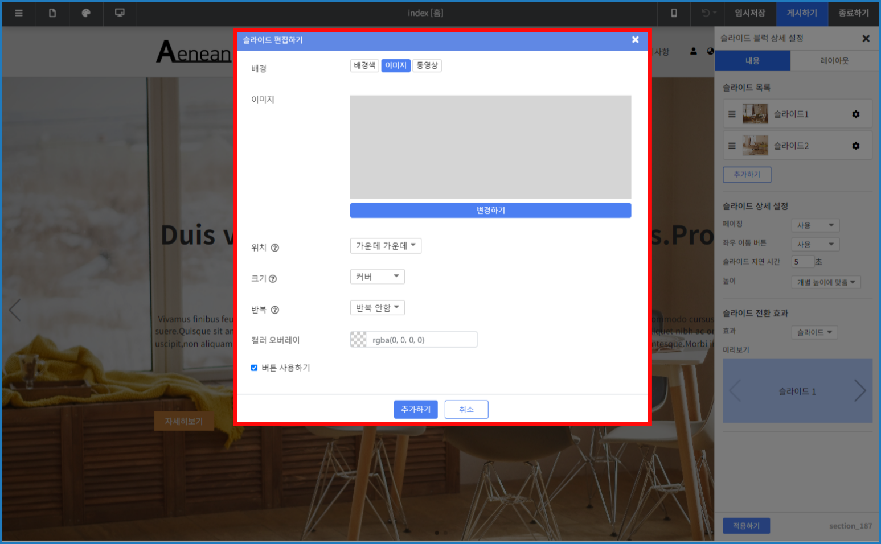The height and width of the screenshot is (544, 881).
Task: Switch to the 레이아웃 tab
Action: (x=834, y=61)
